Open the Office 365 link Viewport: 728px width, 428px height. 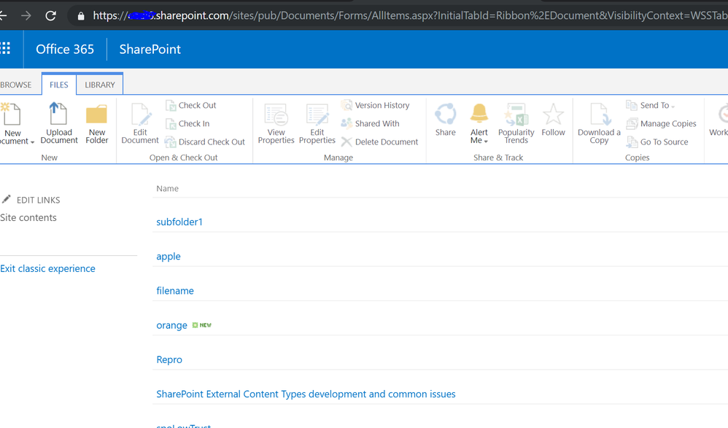65,49
